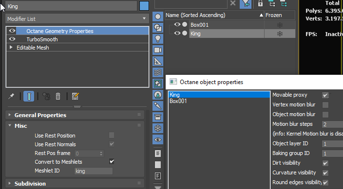
Task: Toggle eye of Octane Geometry Properties modifier
Action: pos(12,31)
